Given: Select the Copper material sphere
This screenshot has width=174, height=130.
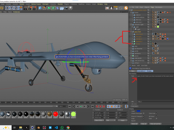Looking at the screenshot, I should (50, 114).
